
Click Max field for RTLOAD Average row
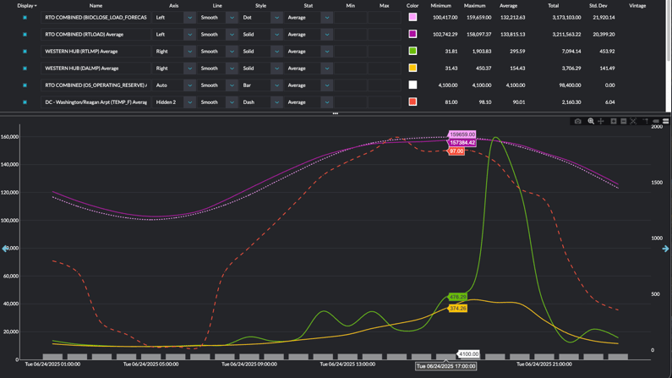pyautogui.click(x=385, y=35)
